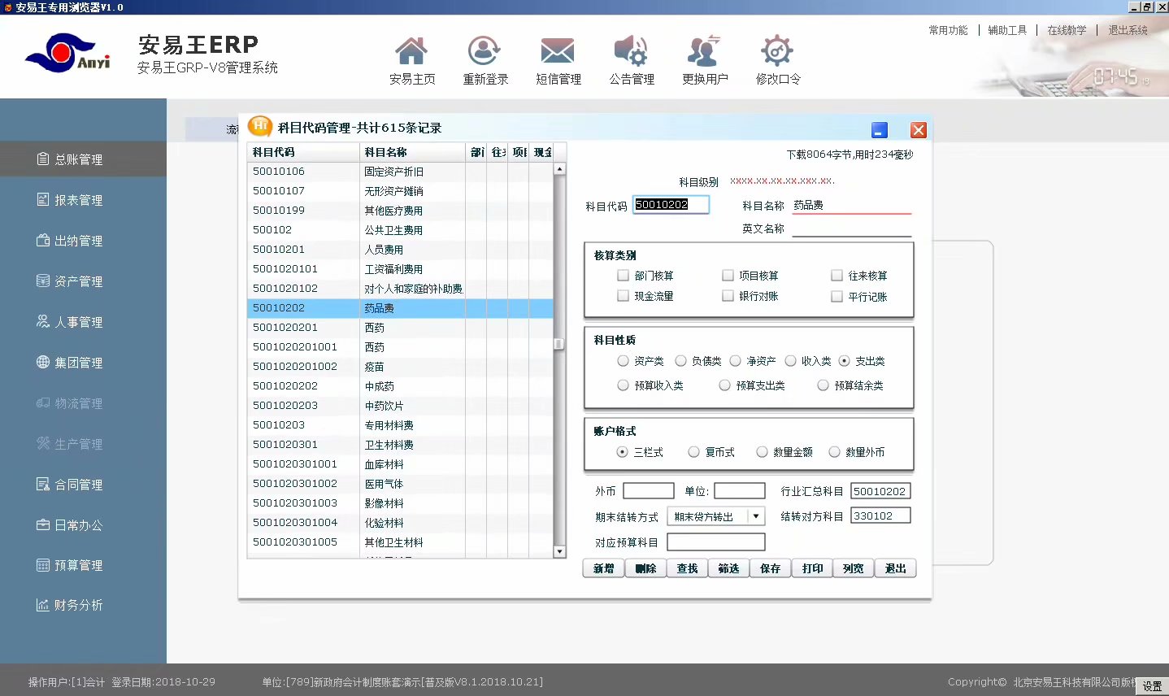Close the 科目代码管理 dialog with red X

pyautogui.click(x=919, y=130)
